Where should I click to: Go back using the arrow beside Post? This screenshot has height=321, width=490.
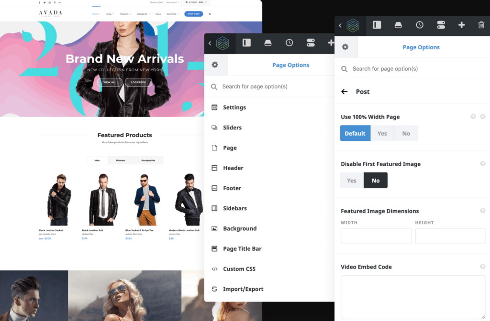(x=345, y=91)
